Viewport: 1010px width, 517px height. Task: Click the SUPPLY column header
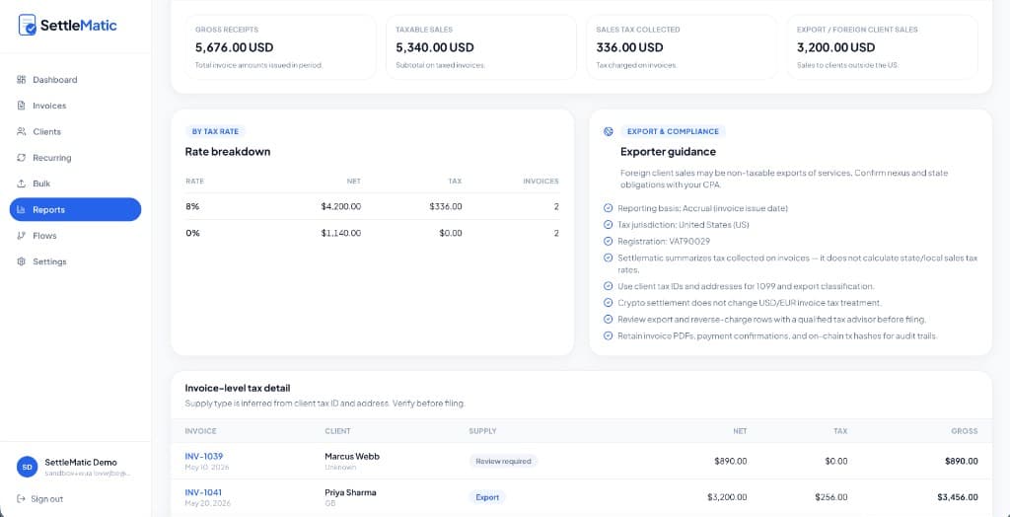coord(482,431)
